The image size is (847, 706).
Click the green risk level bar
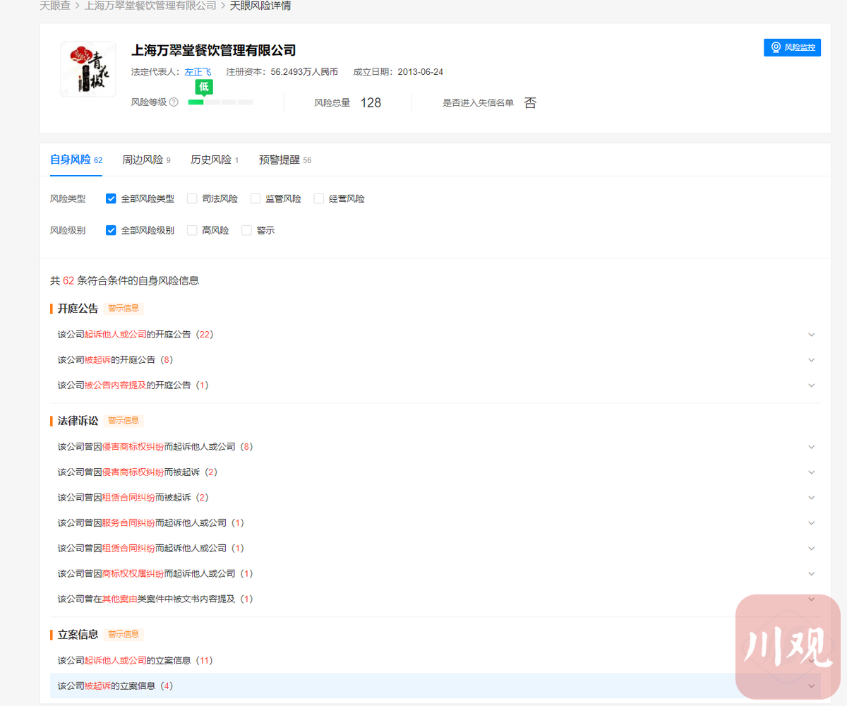(x=196, y=102)
